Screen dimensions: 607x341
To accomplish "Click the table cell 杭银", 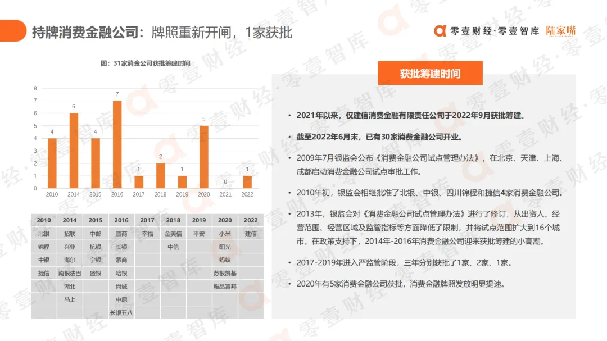I will [x=96, y=247].
